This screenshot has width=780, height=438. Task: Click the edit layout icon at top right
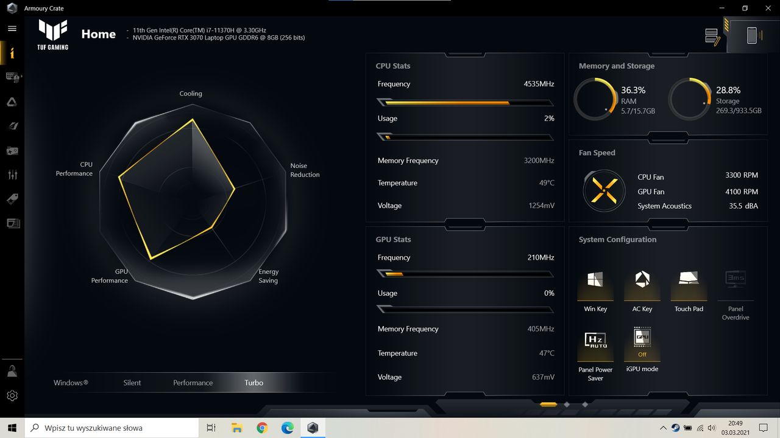coord(712,36)
